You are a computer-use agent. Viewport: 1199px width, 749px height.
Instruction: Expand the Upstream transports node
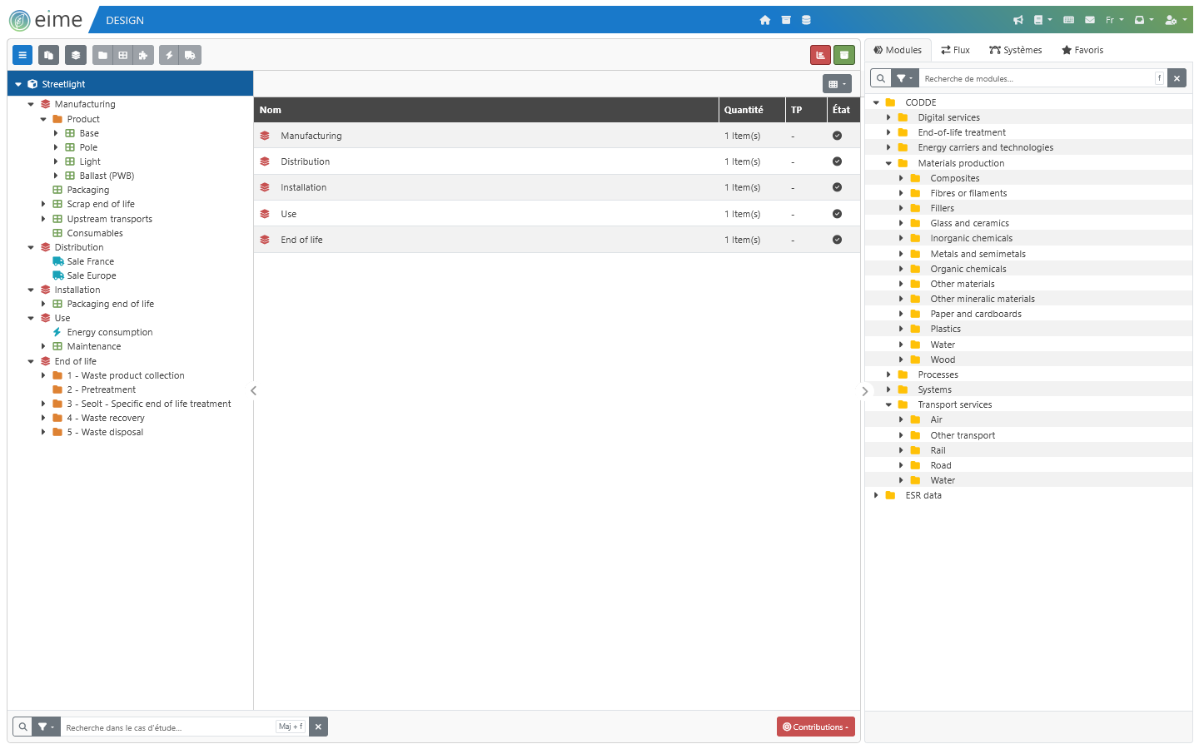pos(43,219)
